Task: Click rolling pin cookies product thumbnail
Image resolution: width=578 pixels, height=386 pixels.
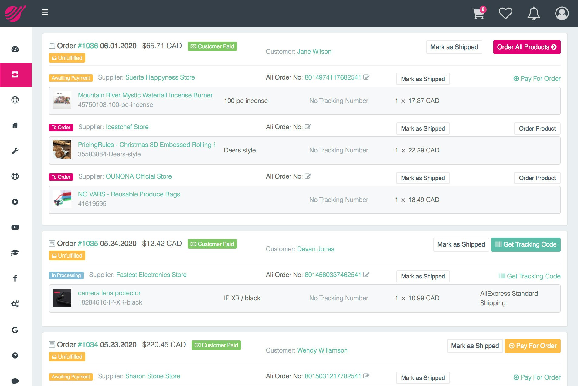Action: pos(62,149)
